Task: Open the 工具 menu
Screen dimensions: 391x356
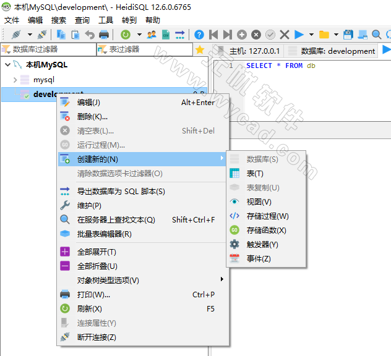Action: point(105,20)
